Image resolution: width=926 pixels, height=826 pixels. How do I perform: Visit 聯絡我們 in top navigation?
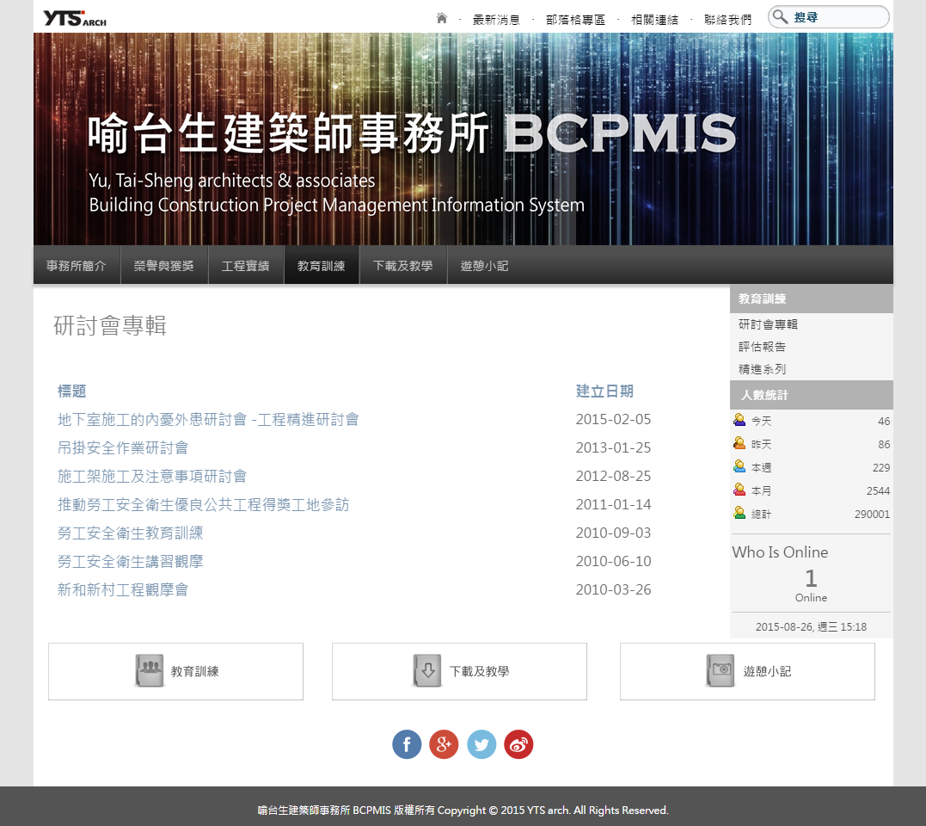pos(727,19)
